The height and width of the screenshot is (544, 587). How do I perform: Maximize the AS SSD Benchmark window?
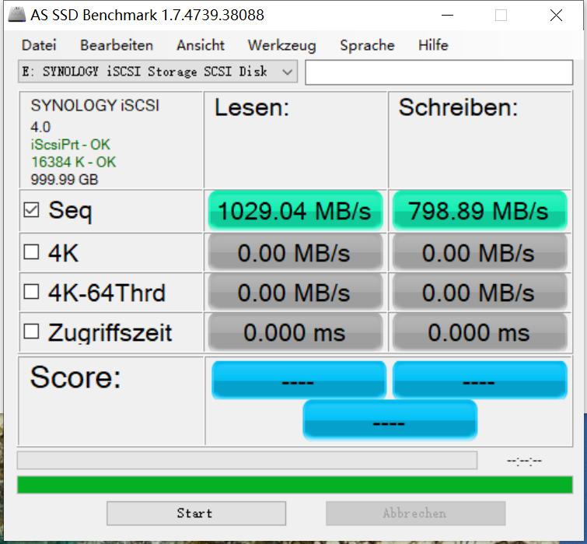(x=501, y=16)
